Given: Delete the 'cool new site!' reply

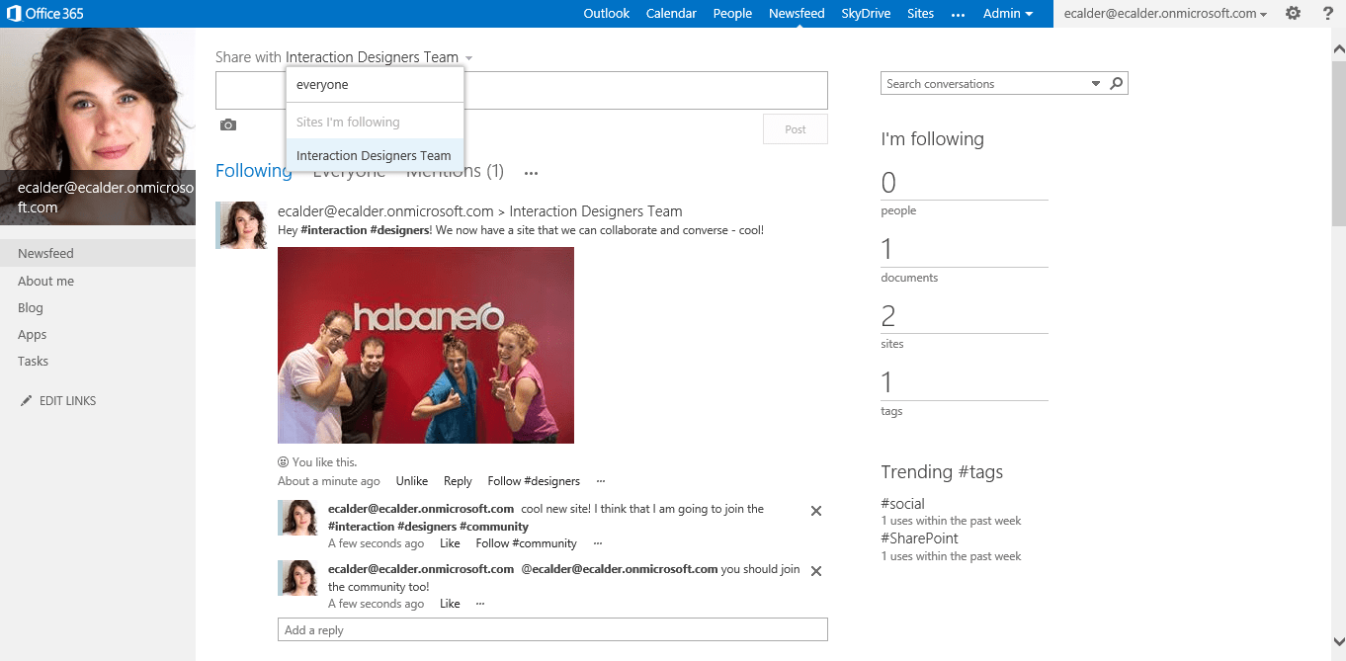Looking at the screenshot, I should click(816, 511).
